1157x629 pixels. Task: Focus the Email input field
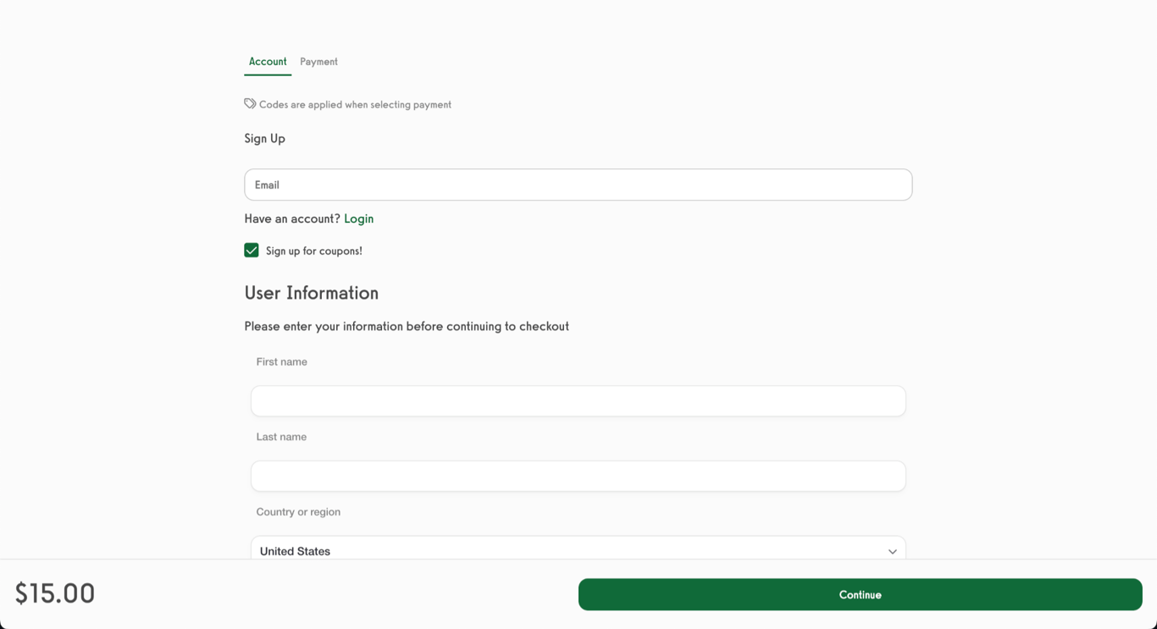[578, 185]
